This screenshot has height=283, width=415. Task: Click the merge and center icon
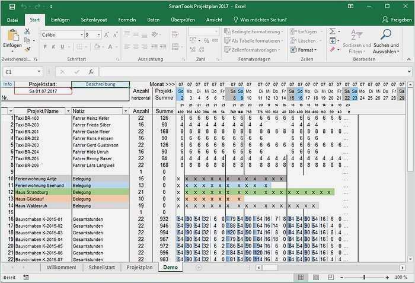(175, 47)
